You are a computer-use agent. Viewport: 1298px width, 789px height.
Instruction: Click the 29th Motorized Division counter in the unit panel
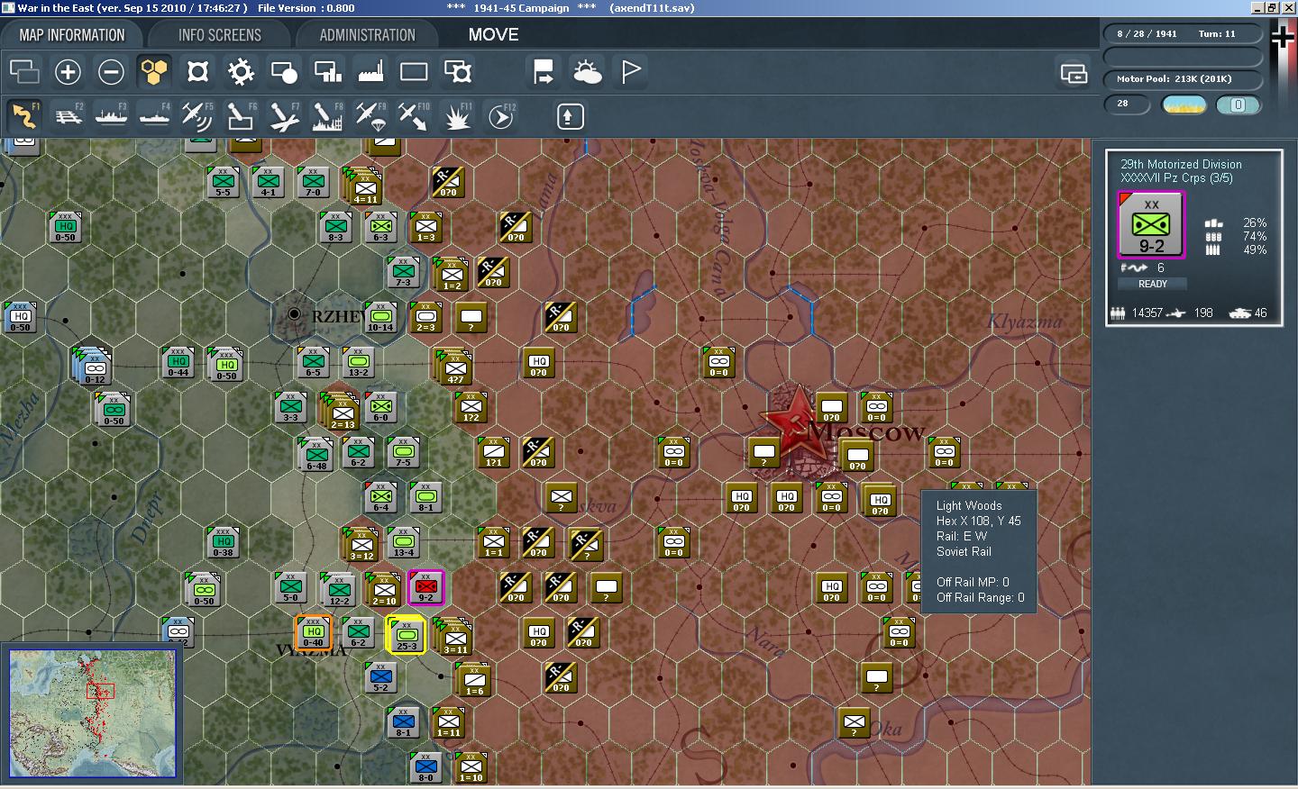click(x=1151, y=225)
